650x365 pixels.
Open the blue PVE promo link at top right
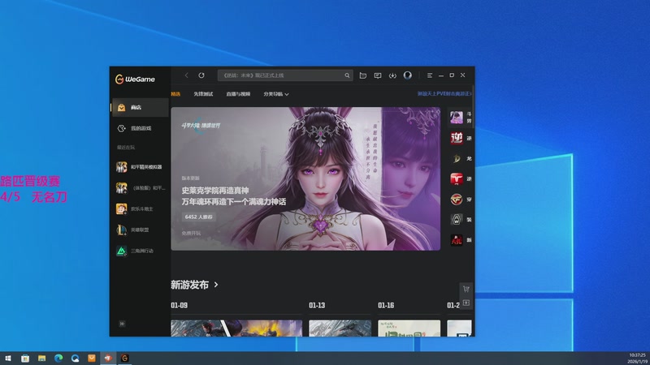tap(444, 94)
